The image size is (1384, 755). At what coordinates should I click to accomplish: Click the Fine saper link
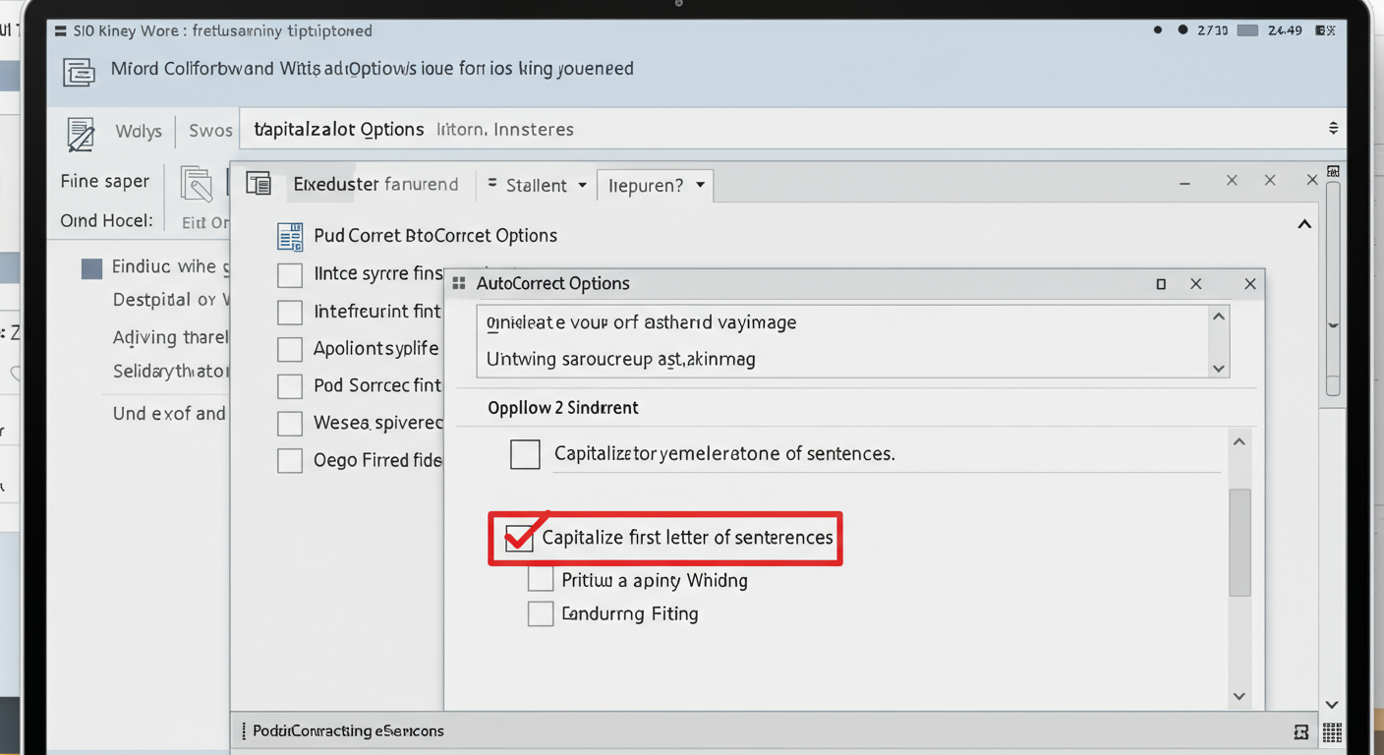point(104,181)
